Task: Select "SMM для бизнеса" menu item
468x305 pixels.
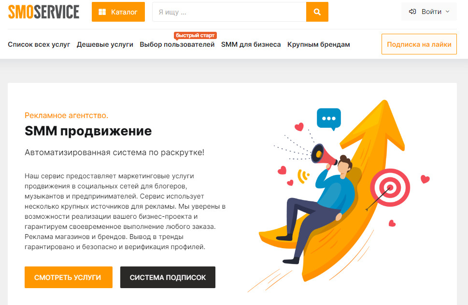Action: point(251,45)
